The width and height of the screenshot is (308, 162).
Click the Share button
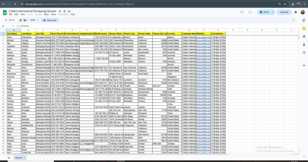264,12
